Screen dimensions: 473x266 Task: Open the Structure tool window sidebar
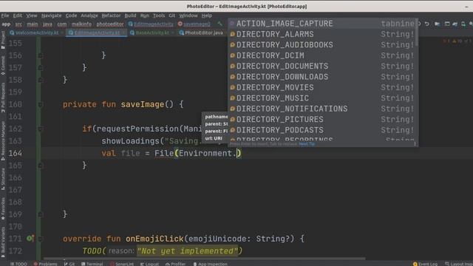3,179
